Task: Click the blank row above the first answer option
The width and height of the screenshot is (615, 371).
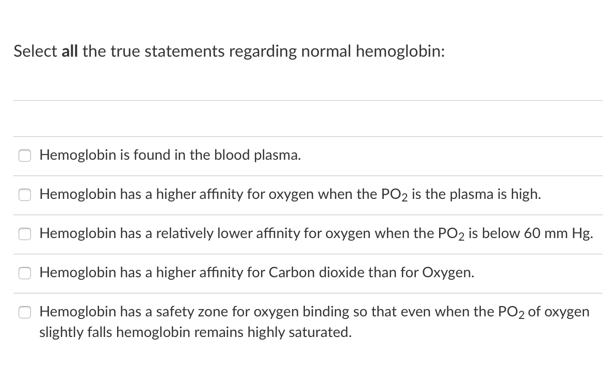Action: click(x=308, y=119)
